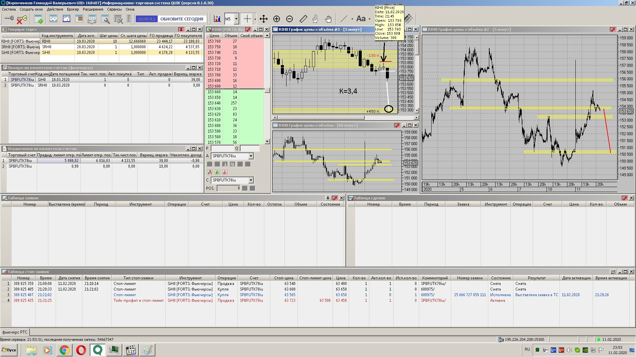Image resolution: width=636 pixels, height=357 pixels.
Task: Click the cancel sell orders S button
Action: pyautogui.click(x=225, y=172)
